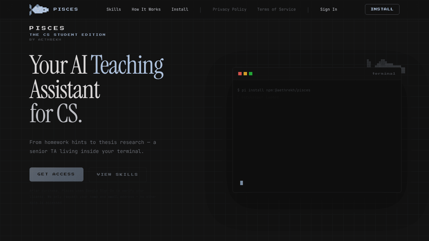Screen dimensions: 429x241
Task: Click the yellow terminal window dot
Action: coord(245,74)
